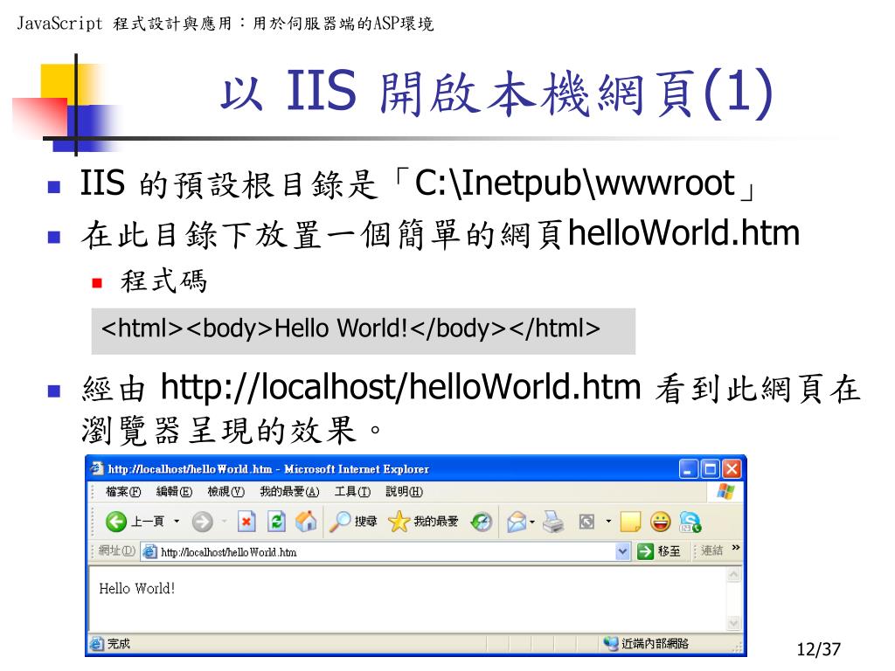Open the 編輯(E) menu
The image size is (895, 671).
174,492
